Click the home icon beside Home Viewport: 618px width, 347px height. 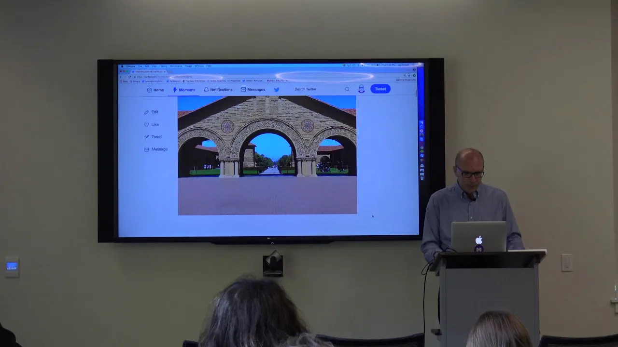(149, 90)
